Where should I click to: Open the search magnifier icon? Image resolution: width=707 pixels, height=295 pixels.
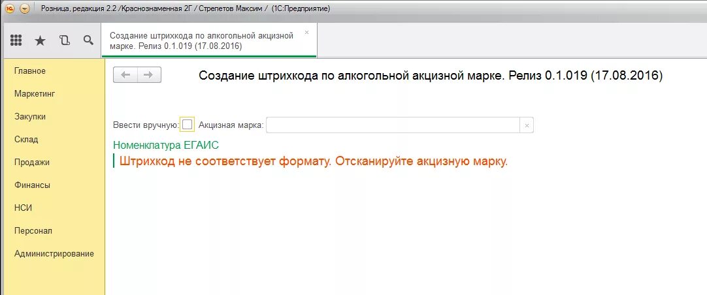(x=88, y=40)
